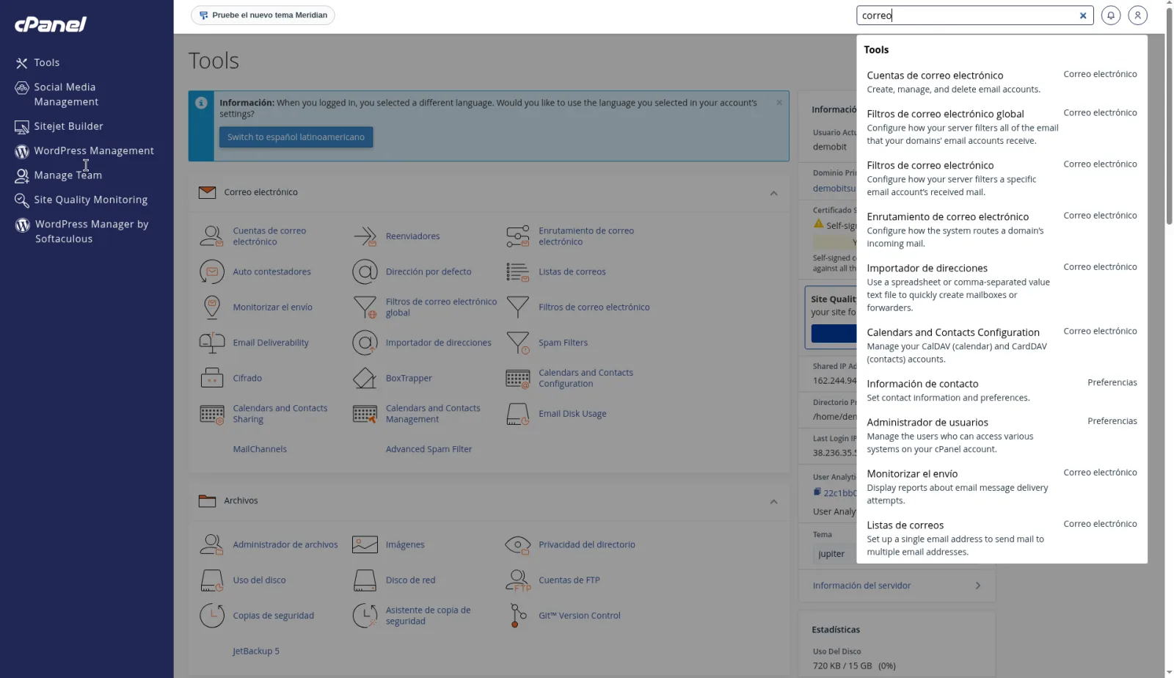Open the Cuentas de correo electrónico icon
Viewport: 1174px width, 678px height.
(x=211, y=236)
